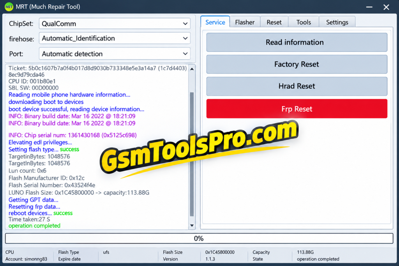
Task: Click the log scrollbar down arrow
Action: click(x=192, y=225)
